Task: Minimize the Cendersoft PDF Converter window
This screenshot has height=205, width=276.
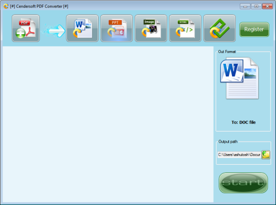Action: [x=245, y=6]
